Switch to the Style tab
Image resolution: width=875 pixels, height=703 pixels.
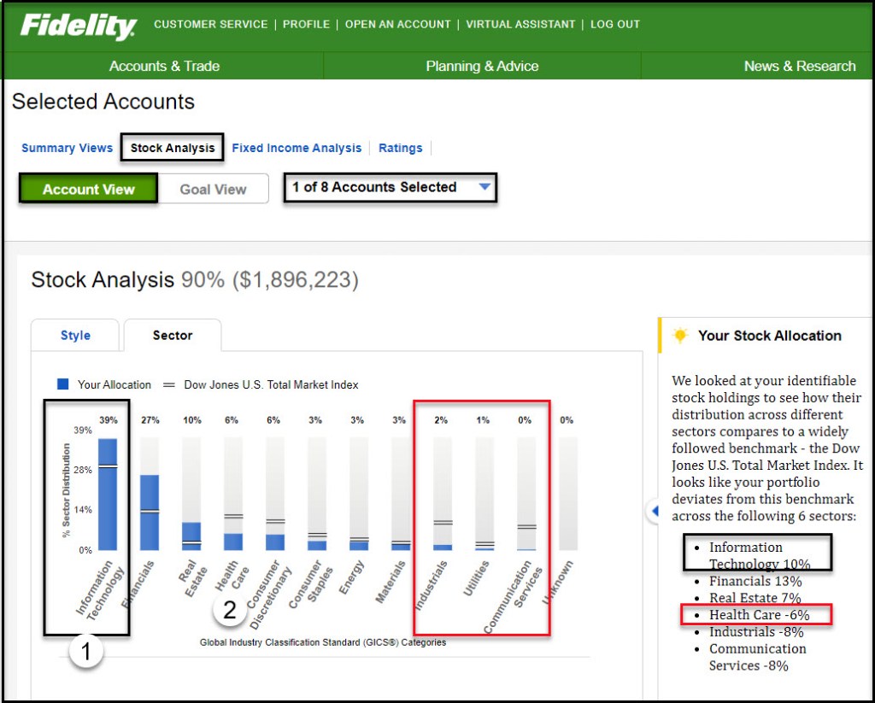[75, 335]
